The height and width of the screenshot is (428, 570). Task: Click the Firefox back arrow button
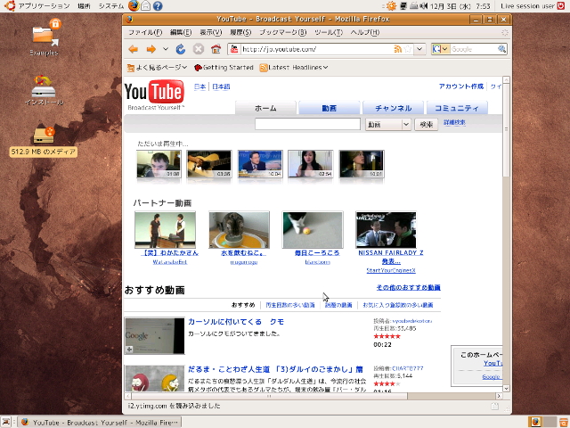coord(134,49)
